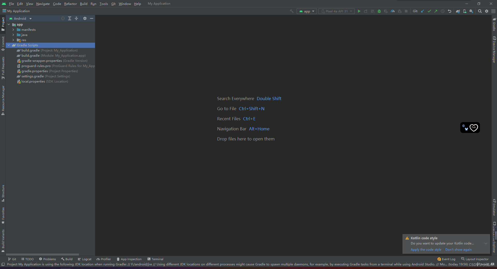Click the Git update project blue arrow

click(422, 11)
